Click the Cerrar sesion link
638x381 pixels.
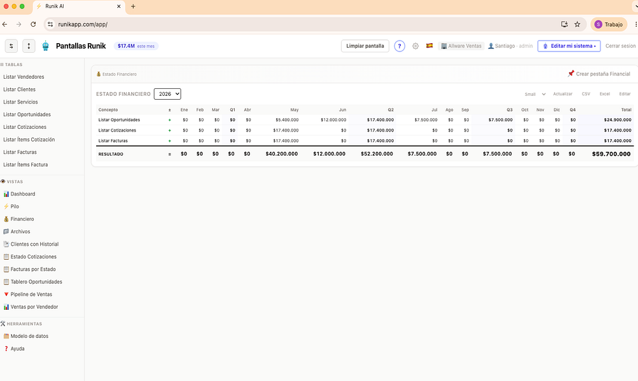(x=620, y=46)
